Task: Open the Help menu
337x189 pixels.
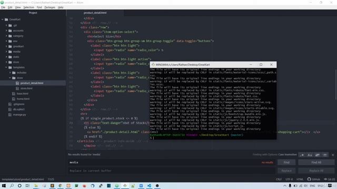Action: [61, 7]
